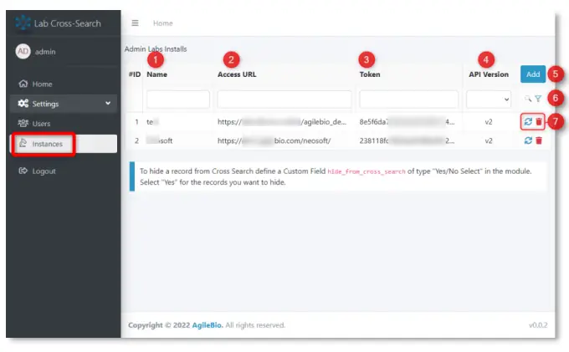Refresh the row 1 instance
Image resolution: width=569 pixels, height=352 pixels.
pos(528,122)
